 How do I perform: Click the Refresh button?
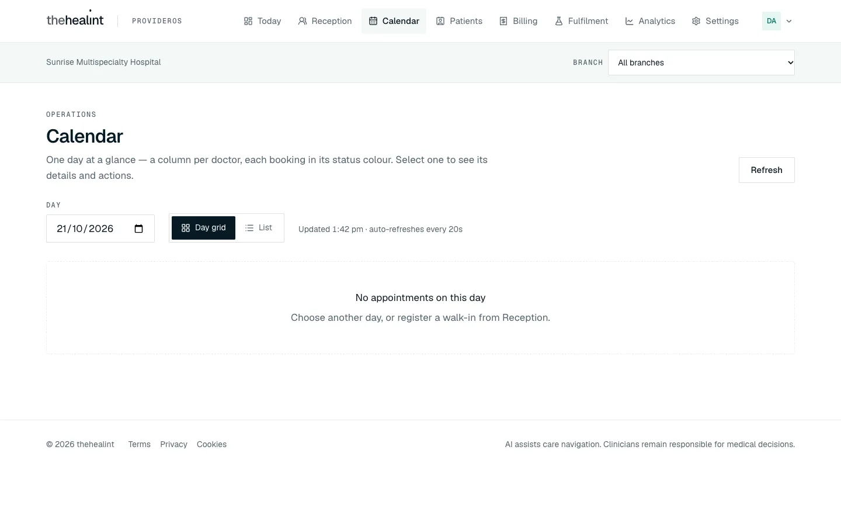click(x=767, y=170)
